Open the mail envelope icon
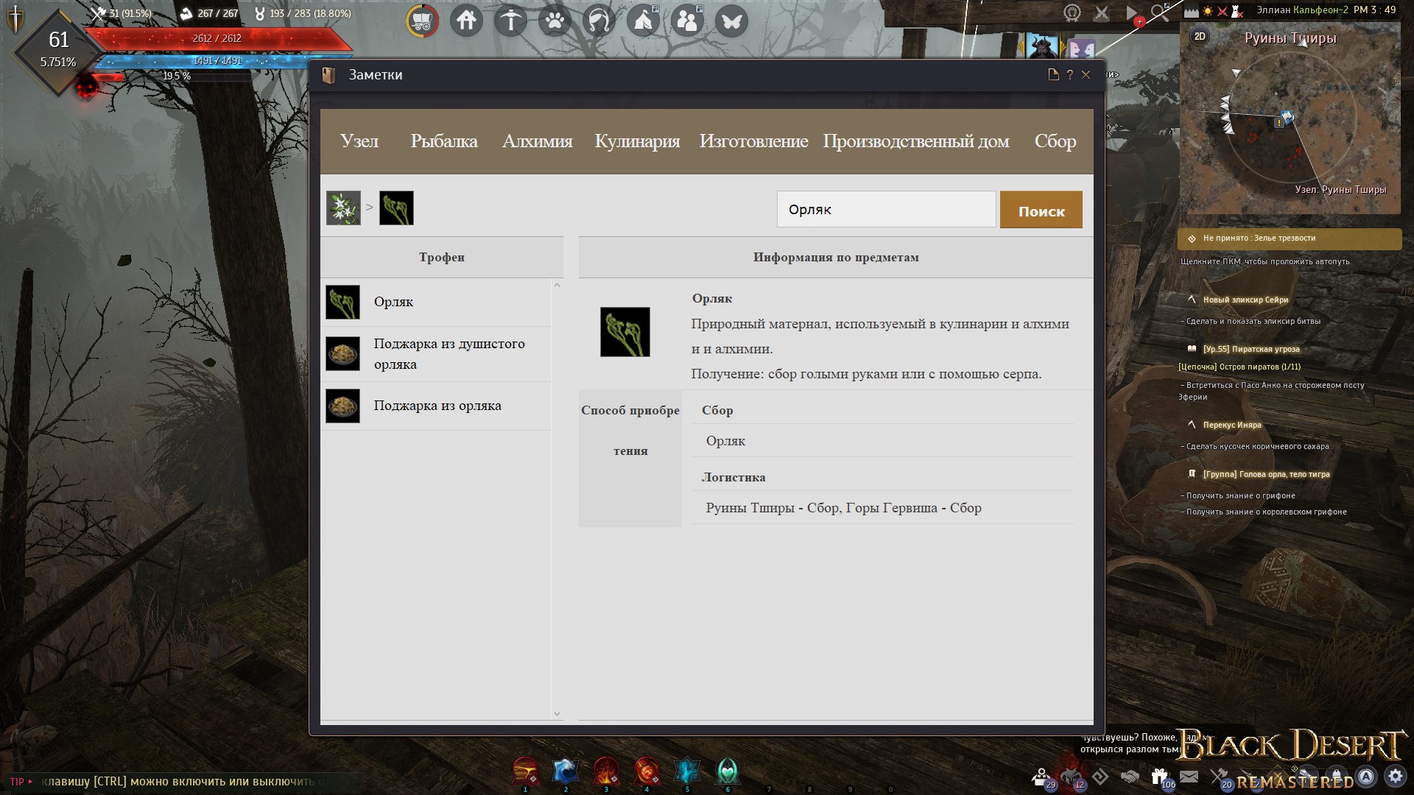This screenshot has height=795, width=1414. (x=1189, y=777)
